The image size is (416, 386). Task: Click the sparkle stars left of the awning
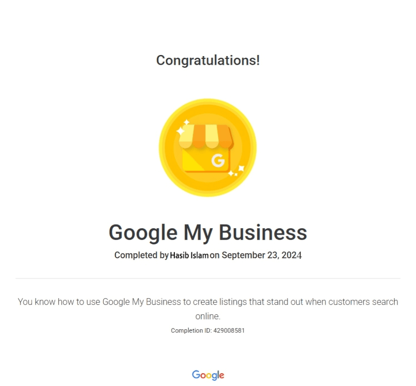point(182,128)
